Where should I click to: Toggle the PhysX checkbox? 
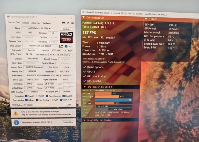pos(51,100)
